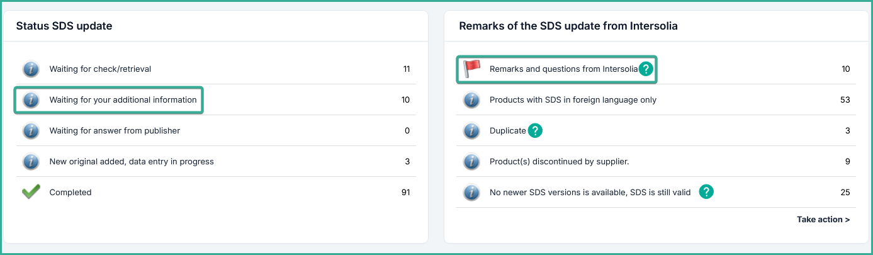Viewport: 873px width, 255px height.
Task: Select Remarks and questions from Intersolia entry
Action: tap(563, 69)
